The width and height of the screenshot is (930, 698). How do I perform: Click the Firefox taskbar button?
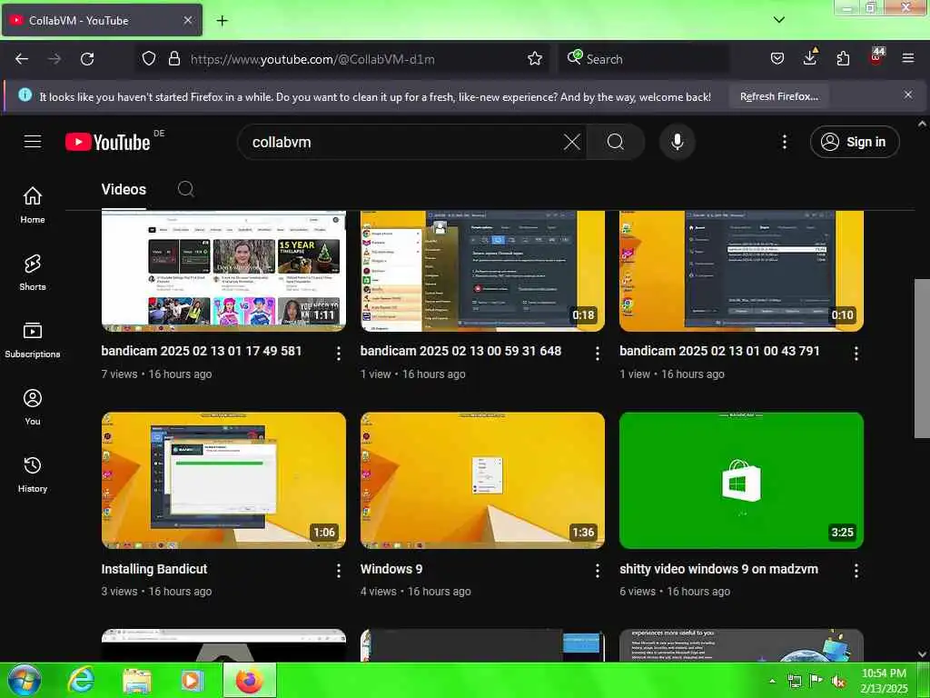coord(250,680)
